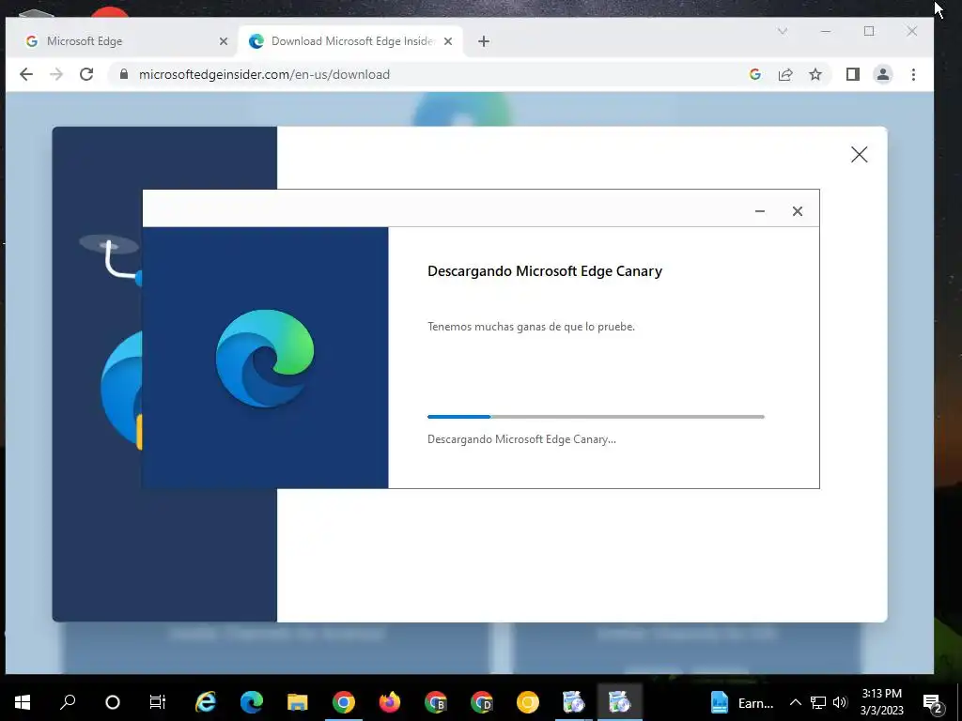
Task: Click the forward navigation arrow
Action: tap(55, 74)
